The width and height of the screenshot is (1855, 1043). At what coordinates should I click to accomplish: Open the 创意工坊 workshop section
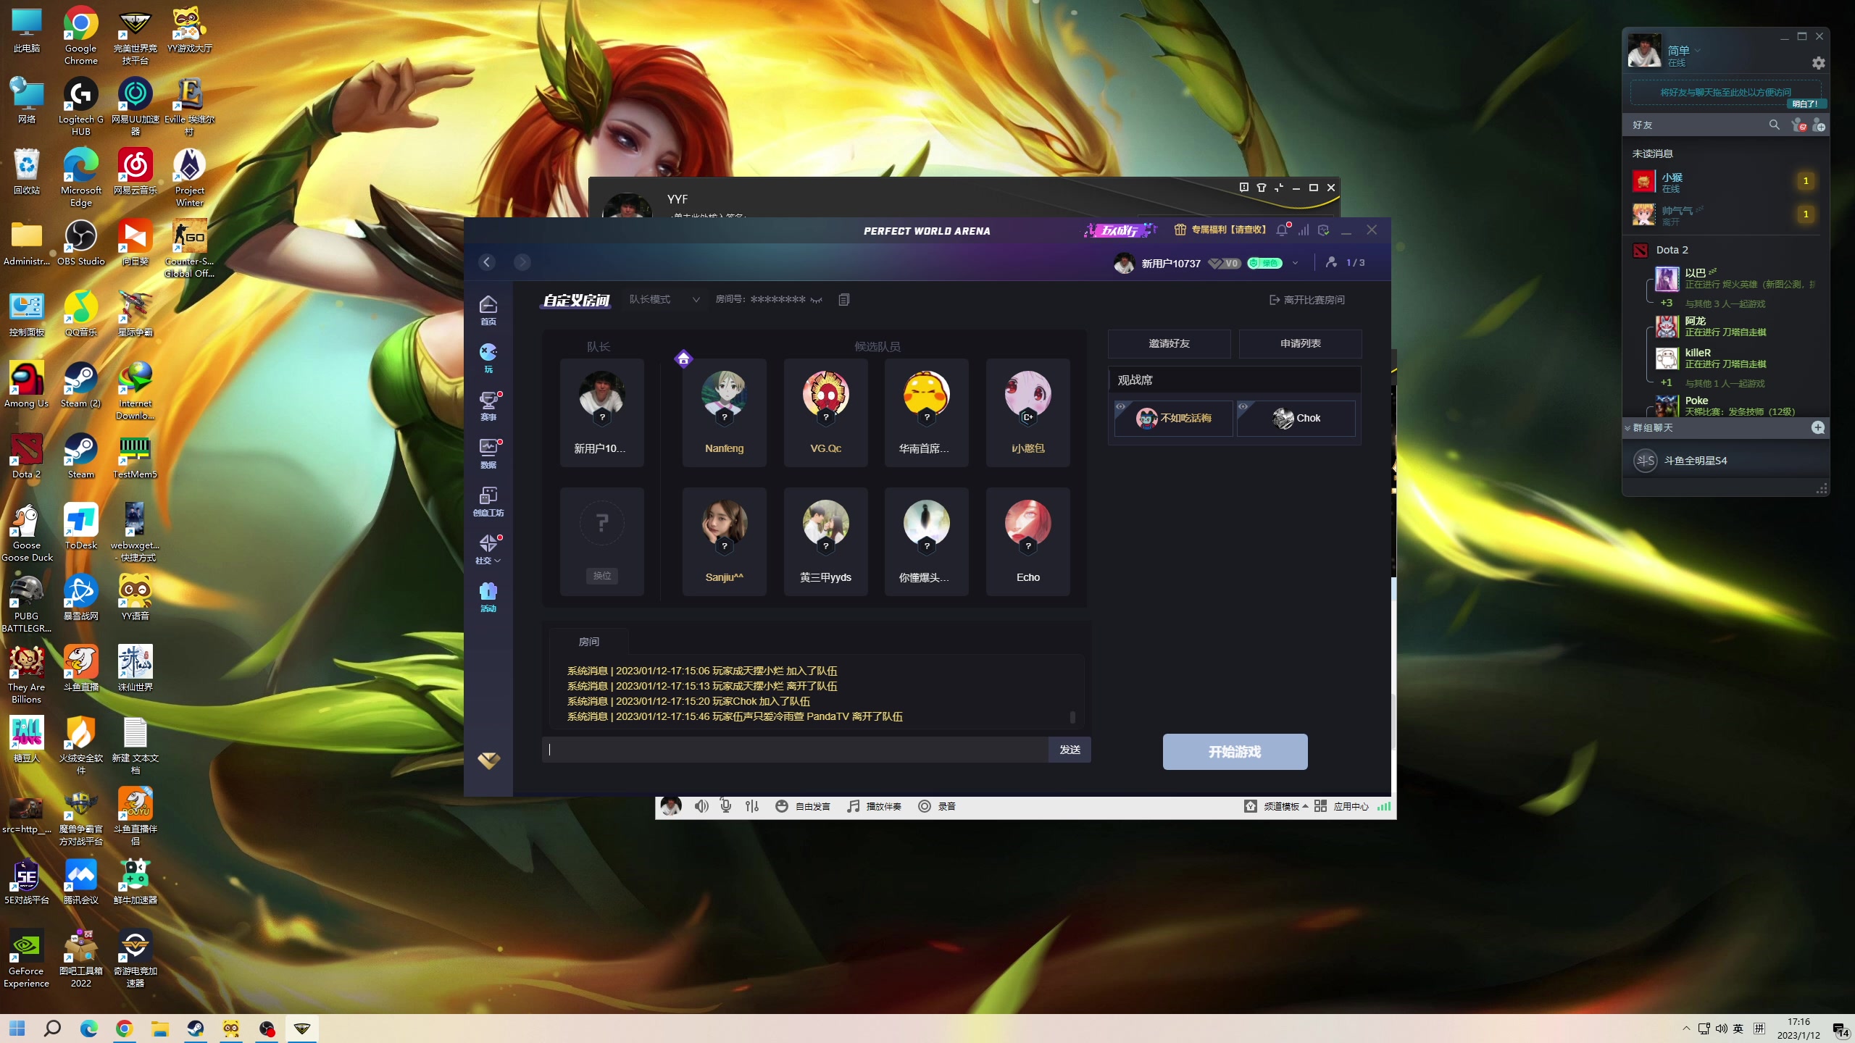[x=488, y=502]
